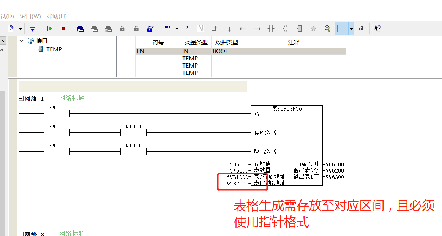Select 接口 in the interface tree

pos(41,41)
